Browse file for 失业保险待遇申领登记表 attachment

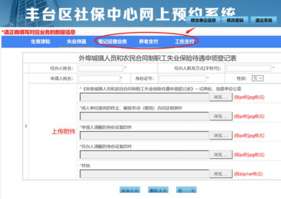click(221, 97)
